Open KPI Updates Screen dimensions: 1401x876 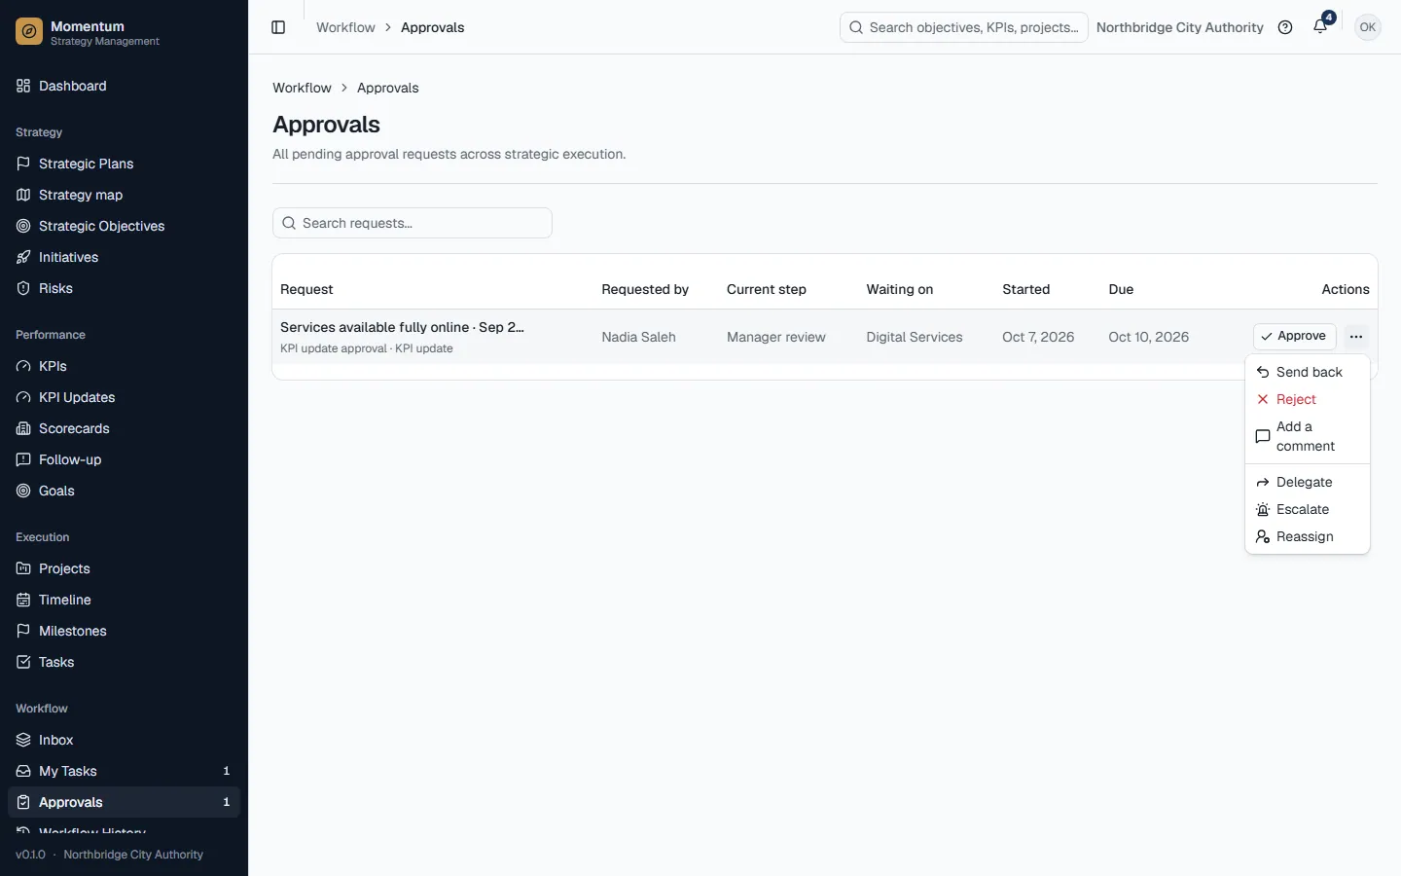[124, 397]
